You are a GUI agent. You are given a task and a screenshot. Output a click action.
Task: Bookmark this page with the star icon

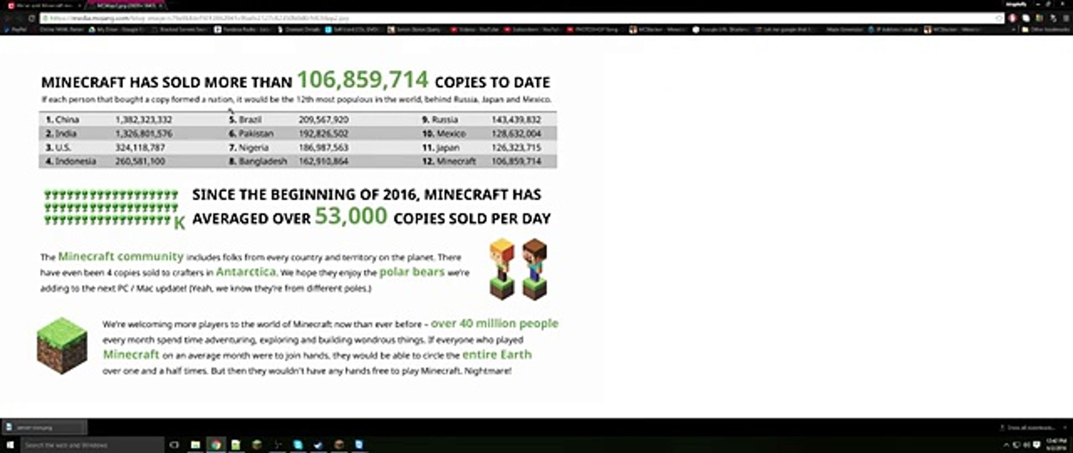click(x=999, y=18)
